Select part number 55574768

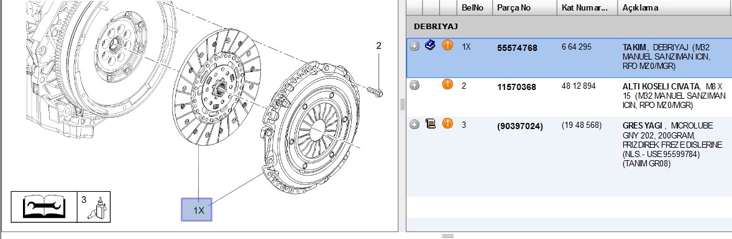[517, 48]
